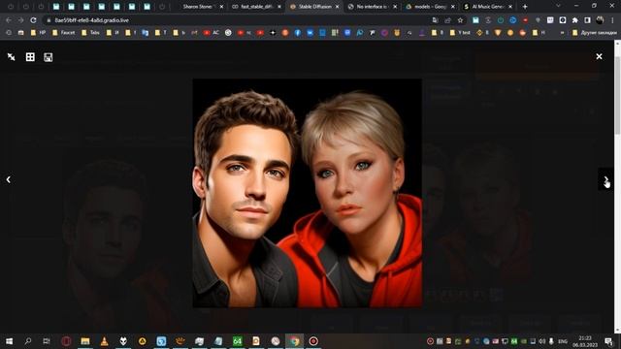Bookmark this page with the star icon
The height and width of the screenshot is (349, 621).
coord(460,20)
